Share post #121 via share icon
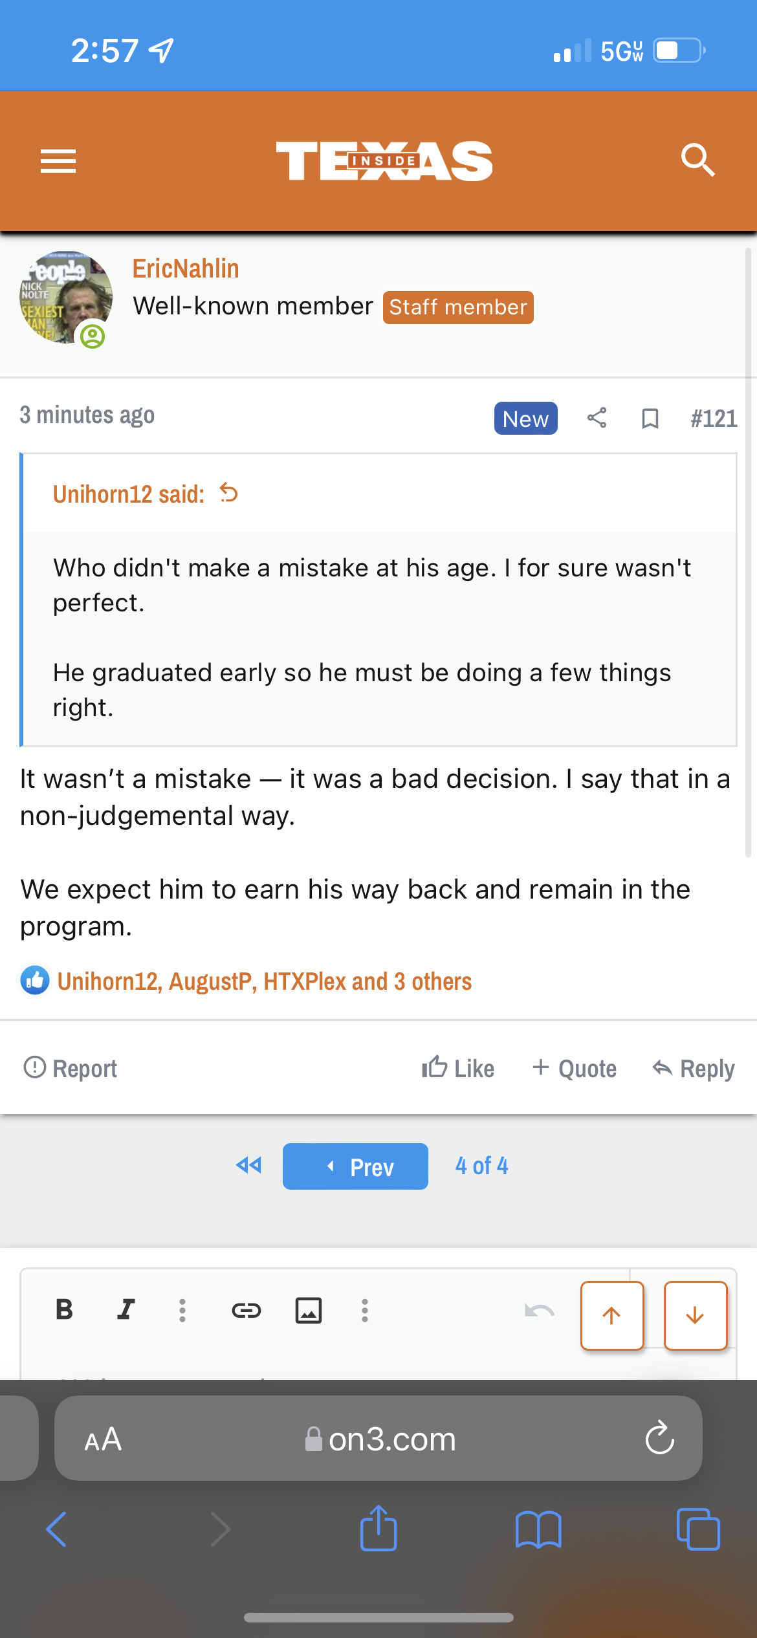 [x=597, y=418]
